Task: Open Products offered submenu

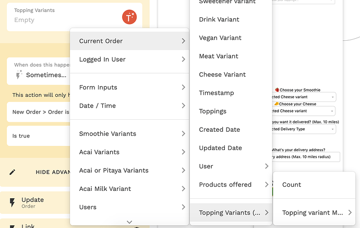Action: [230, 185]
